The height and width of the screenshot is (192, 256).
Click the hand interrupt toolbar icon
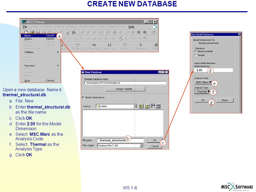[62, 33]
